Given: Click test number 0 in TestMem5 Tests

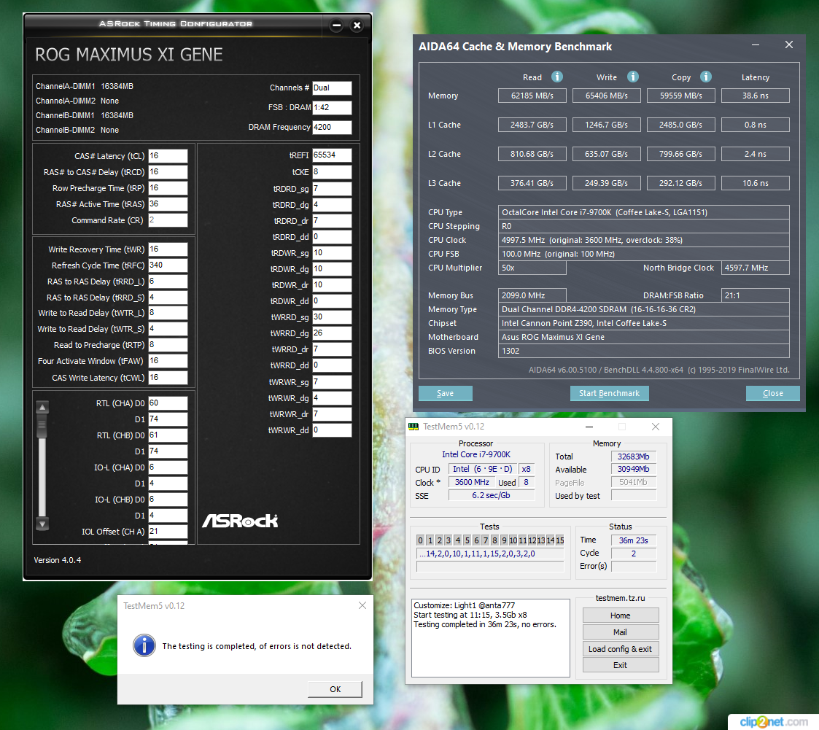Looking at the screenshot, I should pyautogui.click(x=421, y=540).
